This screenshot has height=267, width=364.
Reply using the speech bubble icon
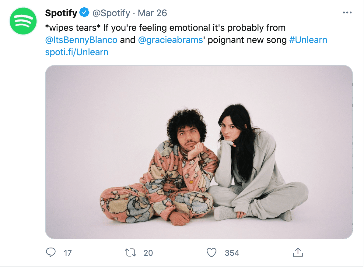click(x=51, y=252)
